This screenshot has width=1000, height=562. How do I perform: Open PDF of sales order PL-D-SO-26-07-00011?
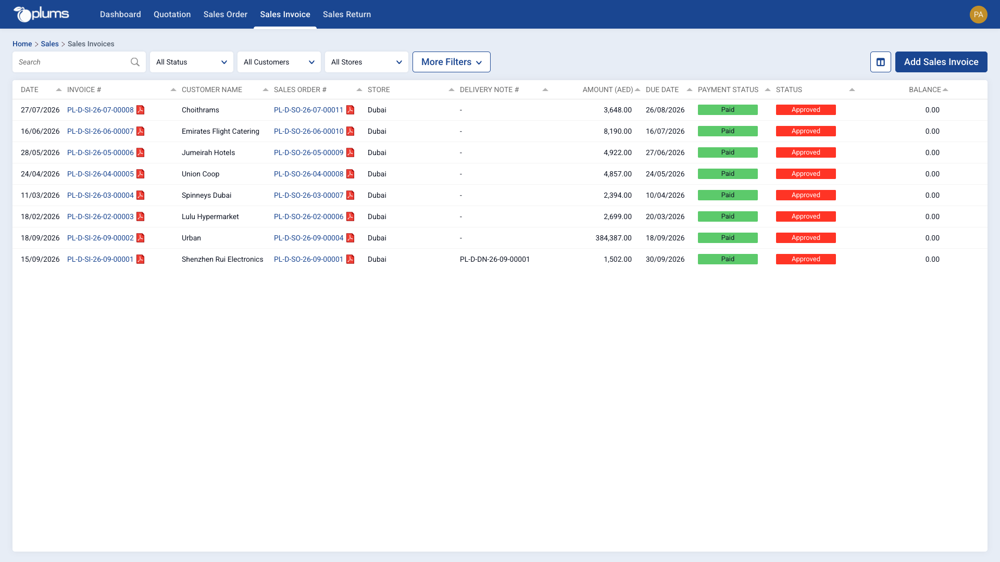point(351,110)
